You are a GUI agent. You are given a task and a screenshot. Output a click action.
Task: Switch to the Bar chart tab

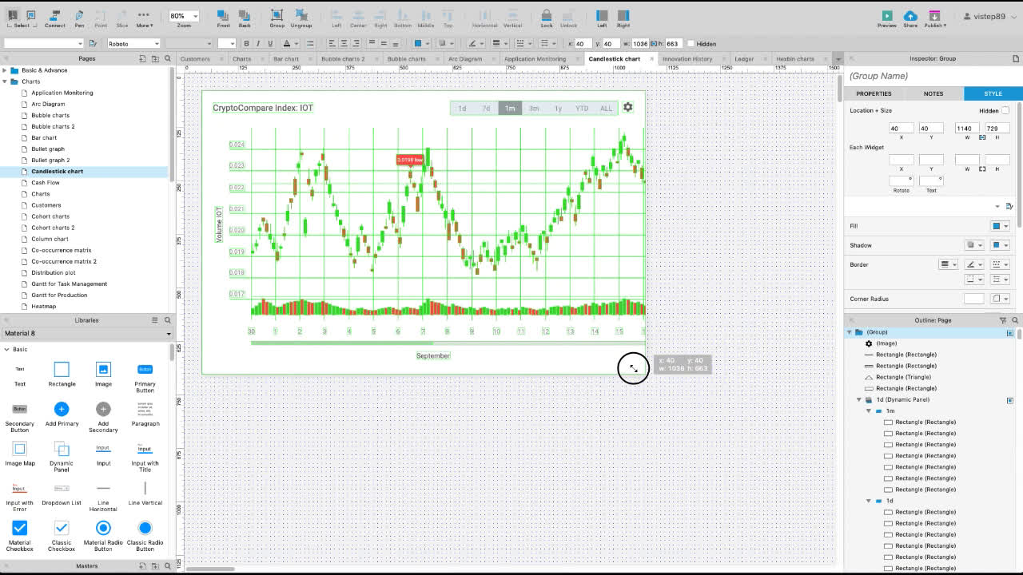point(286,58)
